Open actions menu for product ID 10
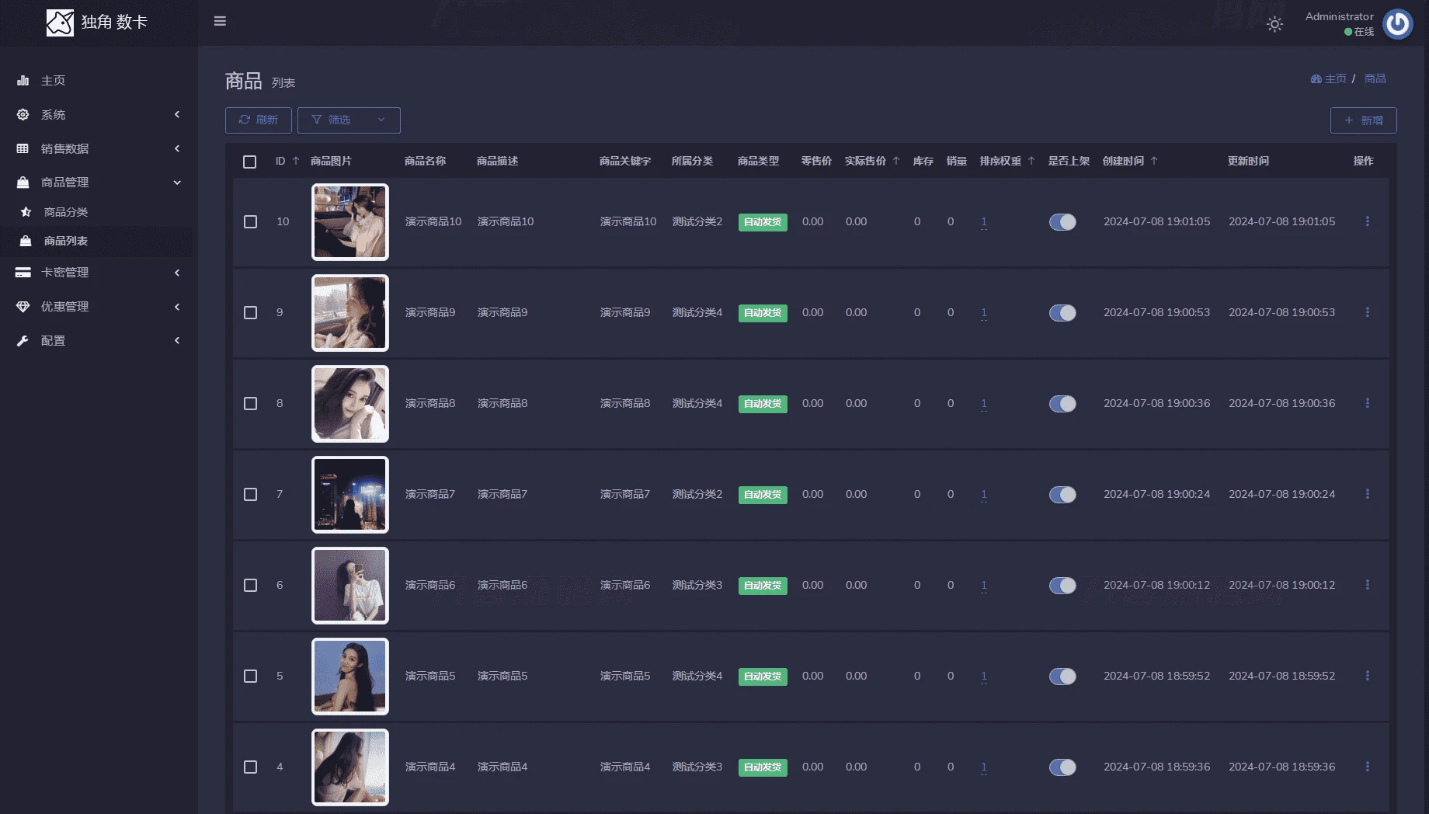The image size is (1429, 814). (x=1367, y=221)
